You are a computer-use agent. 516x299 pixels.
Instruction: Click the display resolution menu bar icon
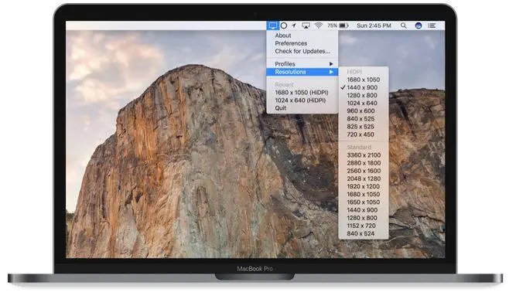(272, 25)
